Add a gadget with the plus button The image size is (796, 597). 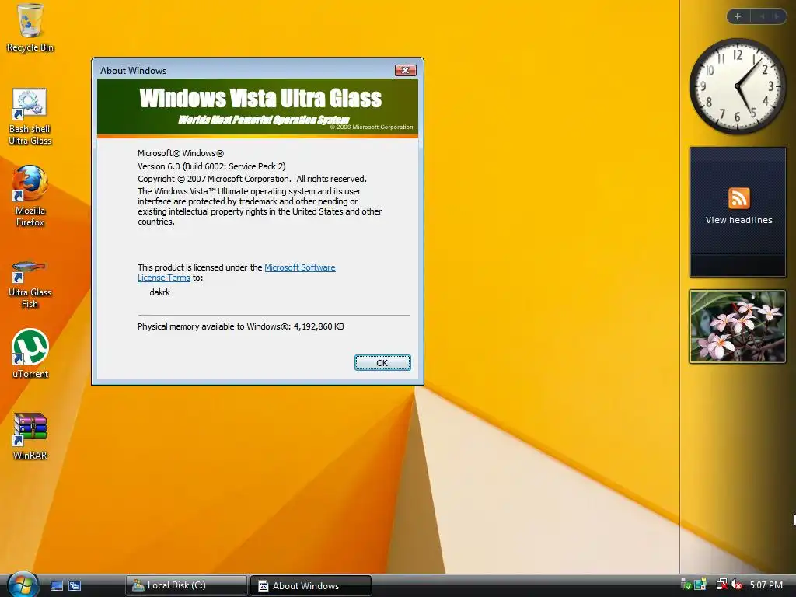pyautogui.click(x=738, y=16)
